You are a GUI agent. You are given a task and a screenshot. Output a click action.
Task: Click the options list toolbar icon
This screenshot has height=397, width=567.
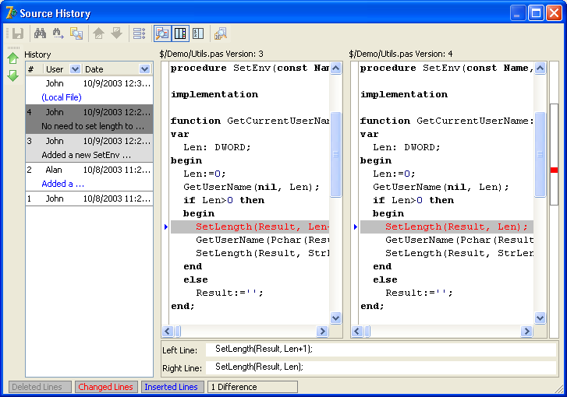click(x=139, y=33)
